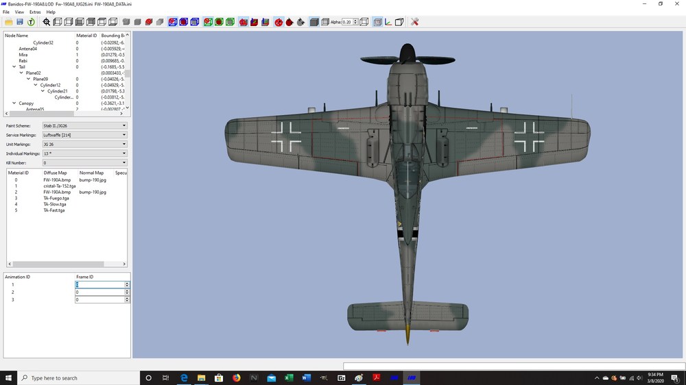Click the green box with solid red node icon
Viewport: 686px width, 385px height.
pyautogui.click(x=220, y=22)
